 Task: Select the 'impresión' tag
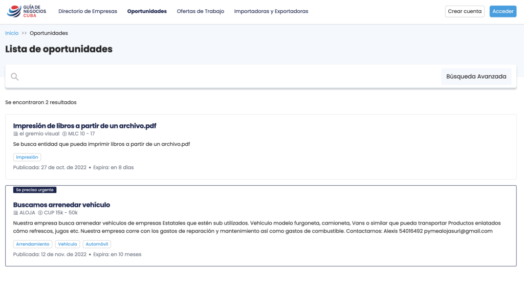click(27, 158)
